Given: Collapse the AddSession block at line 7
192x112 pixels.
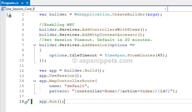Looking at the screenshot, I should pos(35,45).
